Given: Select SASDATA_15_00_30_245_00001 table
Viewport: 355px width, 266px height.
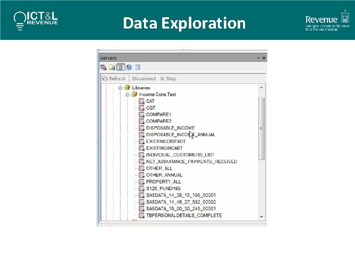Looking at the screenshot, I should point(181,208).
